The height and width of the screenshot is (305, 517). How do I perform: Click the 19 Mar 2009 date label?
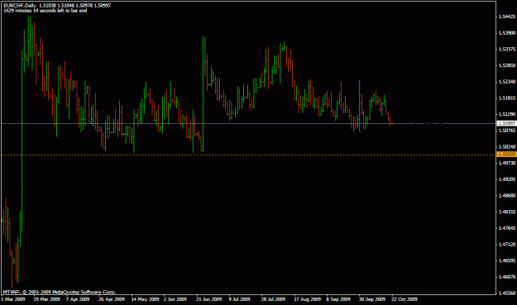[x=47, y=299]
